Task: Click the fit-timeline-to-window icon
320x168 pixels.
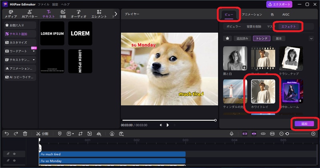Action: 272,134
